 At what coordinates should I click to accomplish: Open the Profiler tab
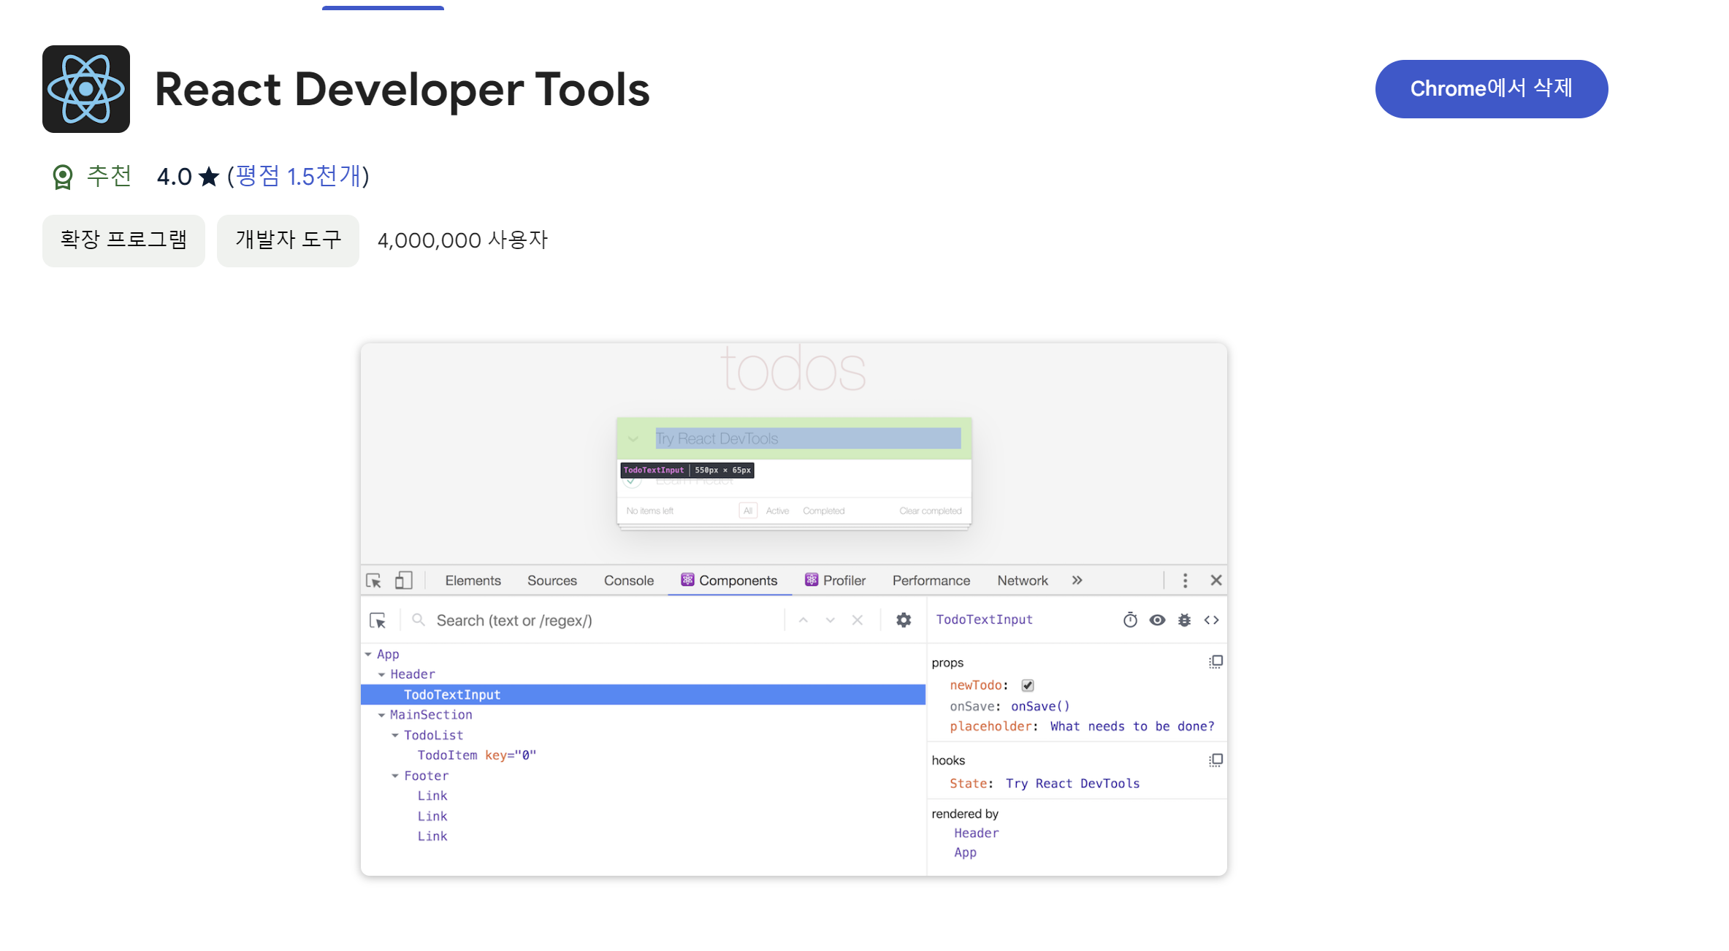(x=835, y=581)
